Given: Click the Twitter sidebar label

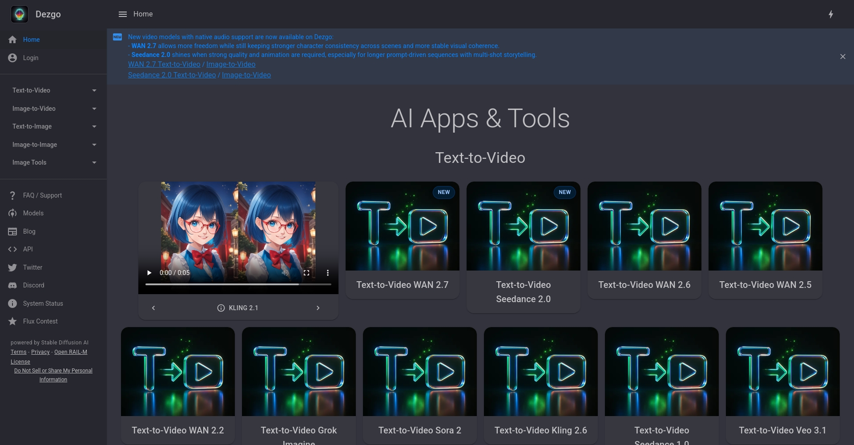Looking at the screenshot, I should pyautogui.click(x=33, y=267).
